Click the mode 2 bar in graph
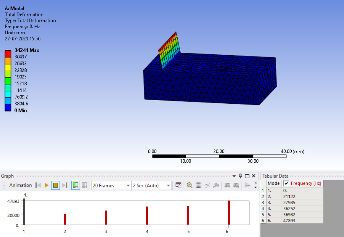344x237 pixels. click(x=65, y=219)
